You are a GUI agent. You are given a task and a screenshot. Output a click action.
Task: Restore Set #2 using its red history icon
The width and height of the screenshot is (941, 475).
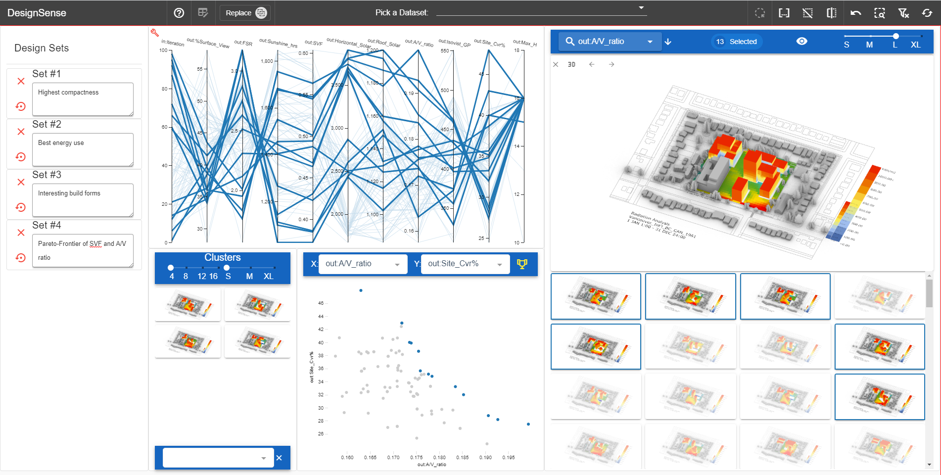[x=21, y=157]
